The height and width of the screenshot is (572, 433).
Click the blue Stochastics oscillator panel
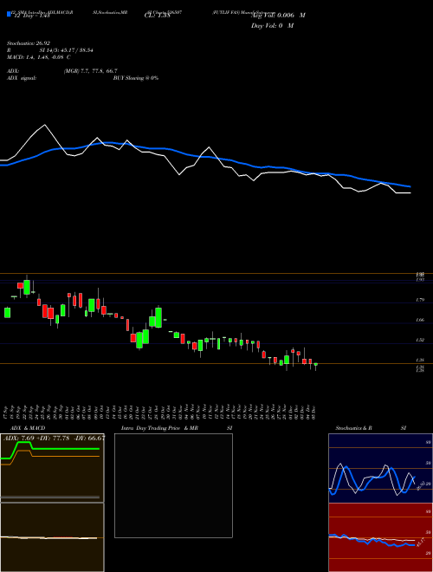[380, 468]
